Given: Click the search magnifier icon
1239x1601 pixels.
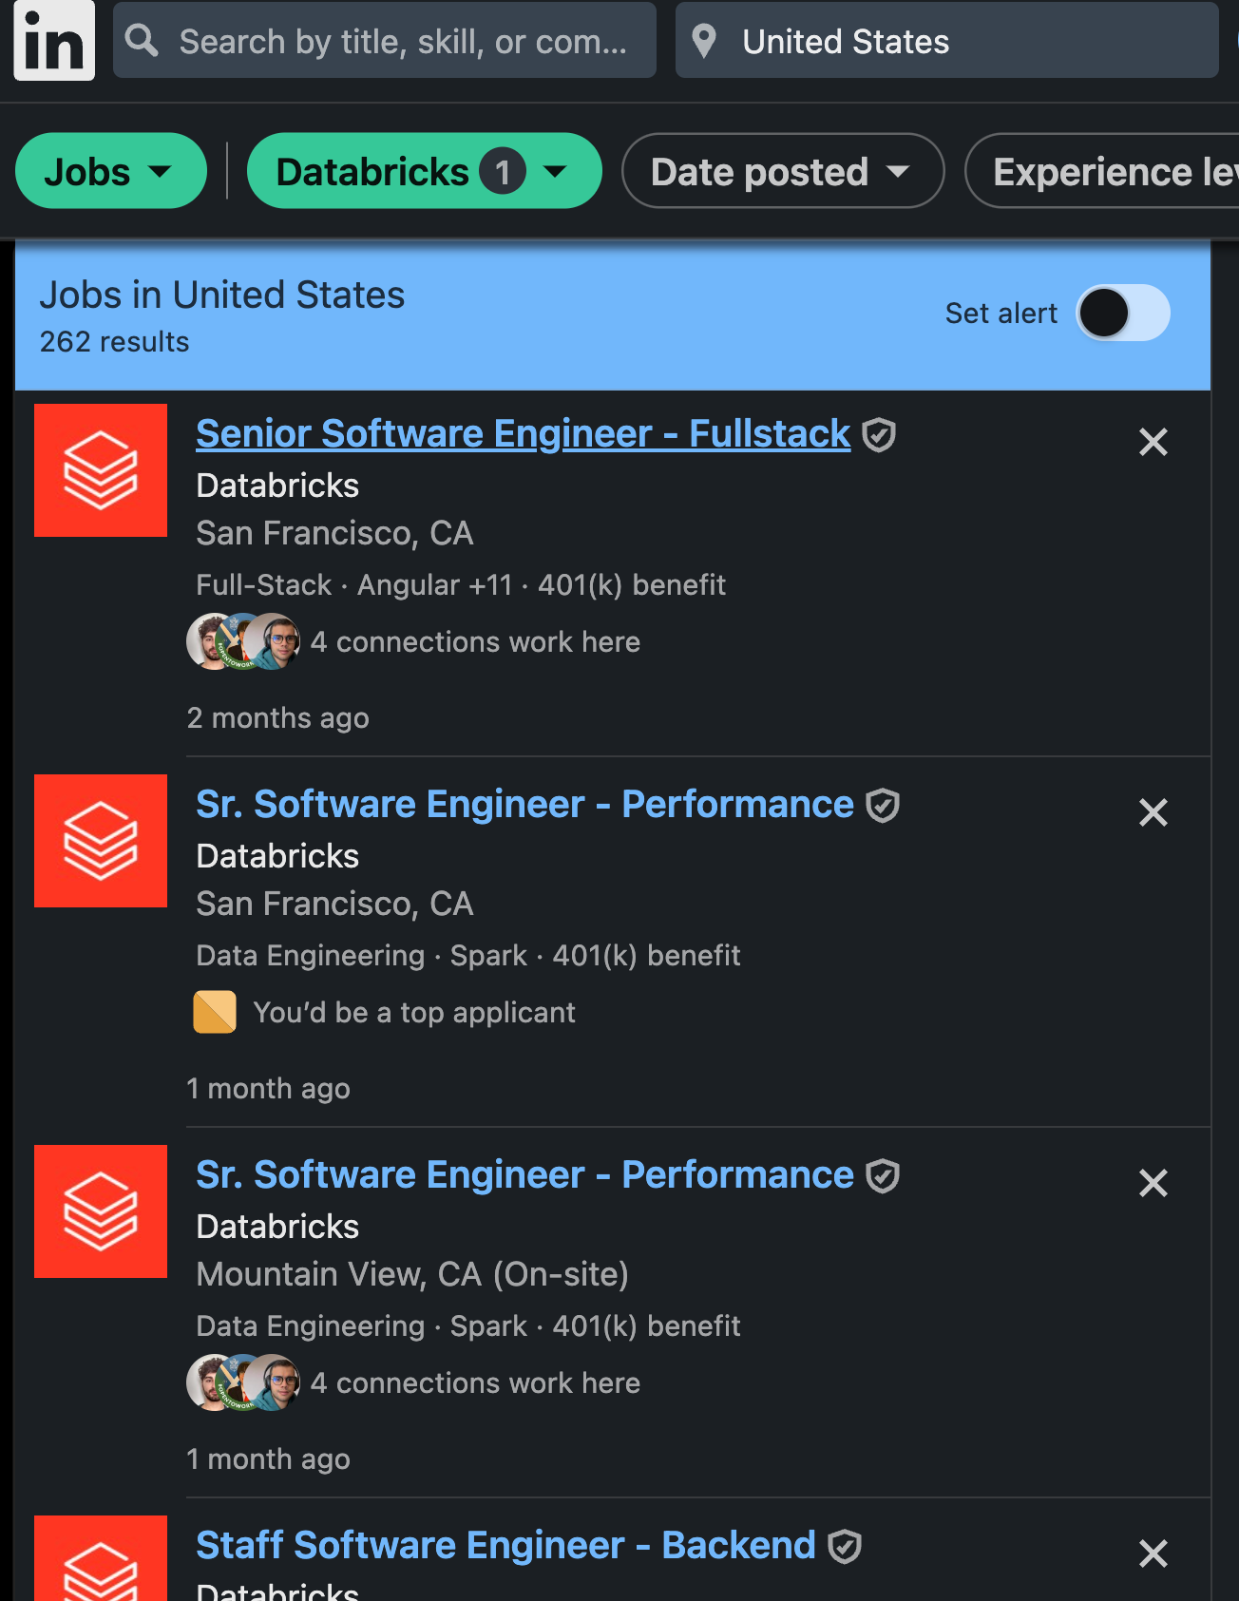Looking at the screenshot, I should [x=143, y=41].
